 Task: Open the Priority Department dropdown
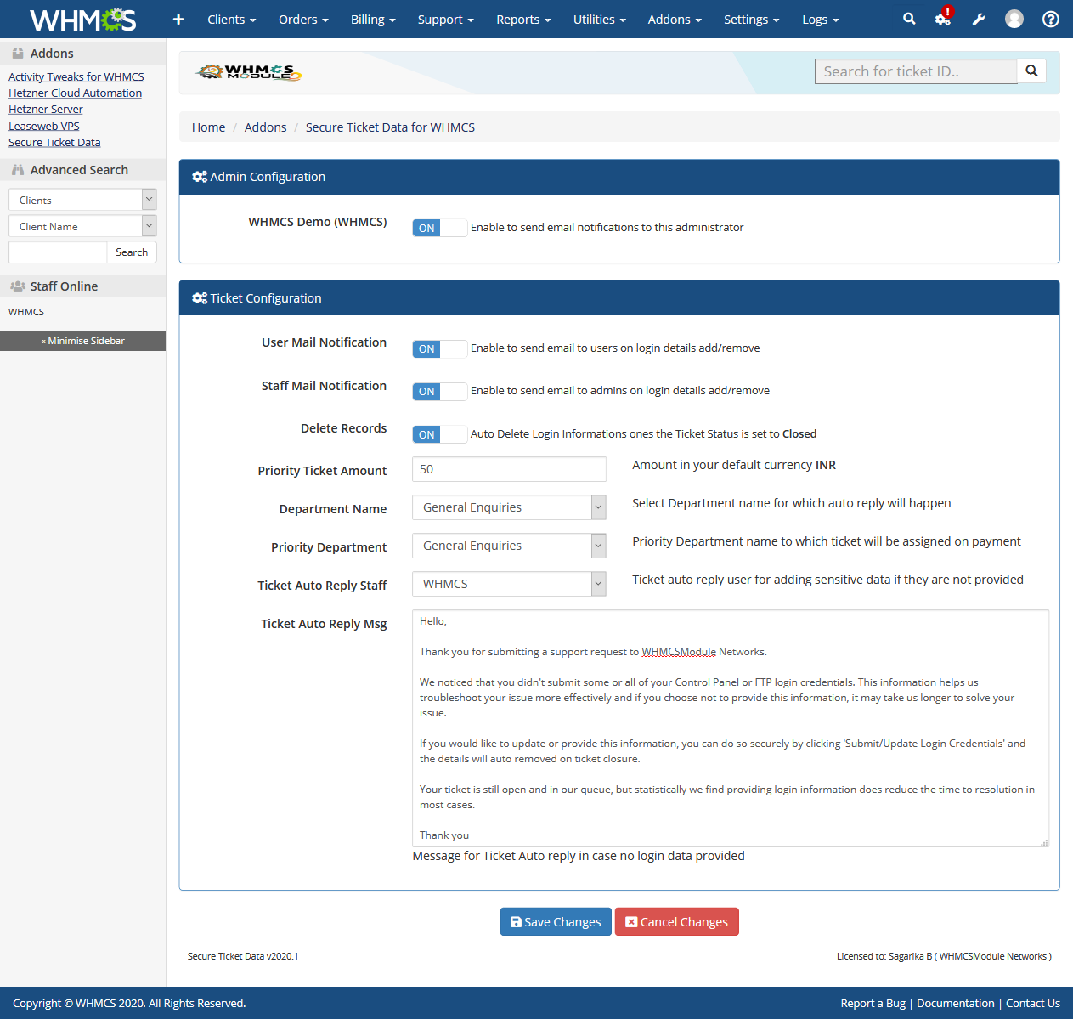(x=509, y=546)
